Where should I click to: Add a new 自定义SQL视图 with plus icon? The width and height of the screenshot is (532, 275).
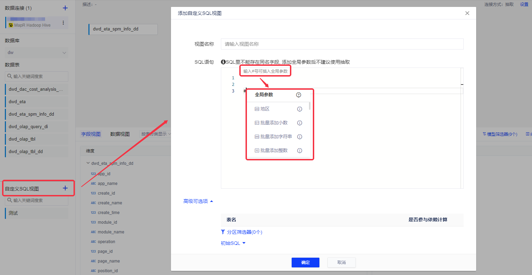(65, 188)
